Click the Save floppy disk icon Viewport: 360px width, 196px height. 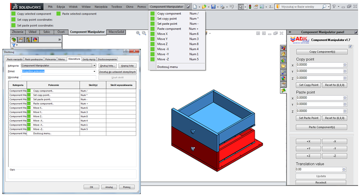pos(213,7)
